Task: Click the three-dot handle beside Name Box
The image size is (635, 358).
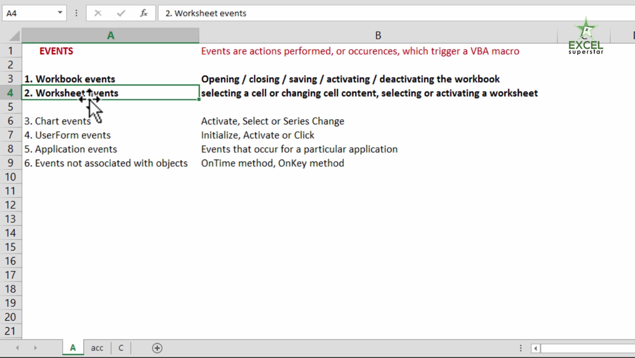Action: click(76, 13)
